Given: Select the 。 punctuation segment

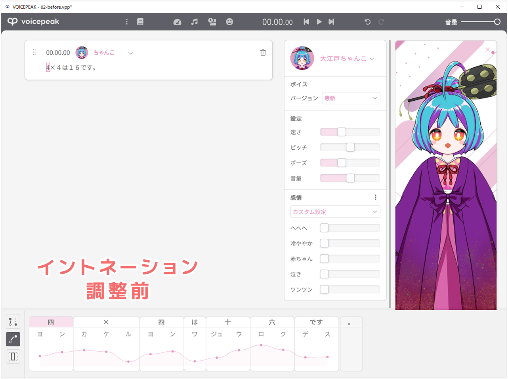Looking at the screenshot, I should click(x=351, y=322).
